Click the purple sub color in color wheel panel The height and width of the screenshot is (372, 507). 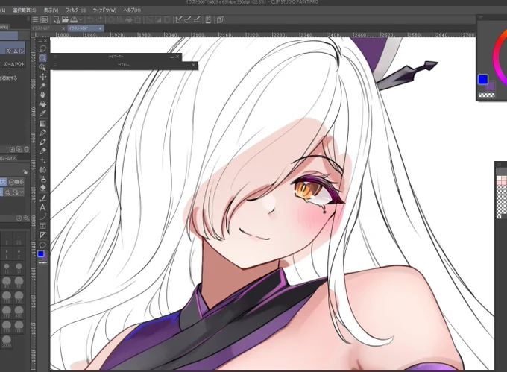pyautogui.click(x=491, y=86)
